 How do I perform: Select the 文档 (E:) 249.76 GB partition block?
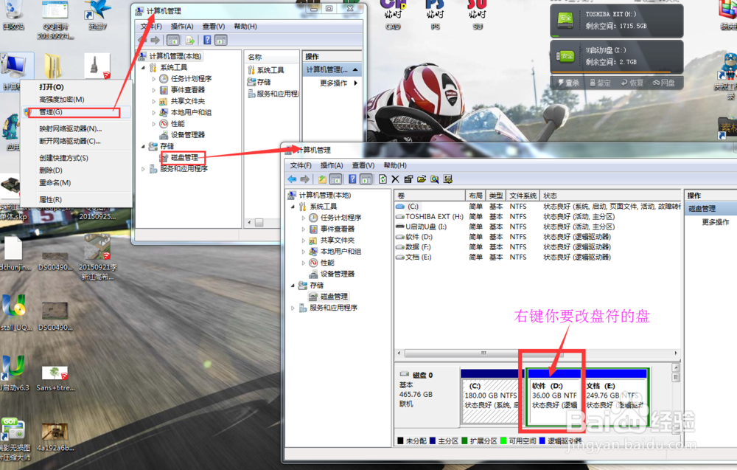coord(615,398)
